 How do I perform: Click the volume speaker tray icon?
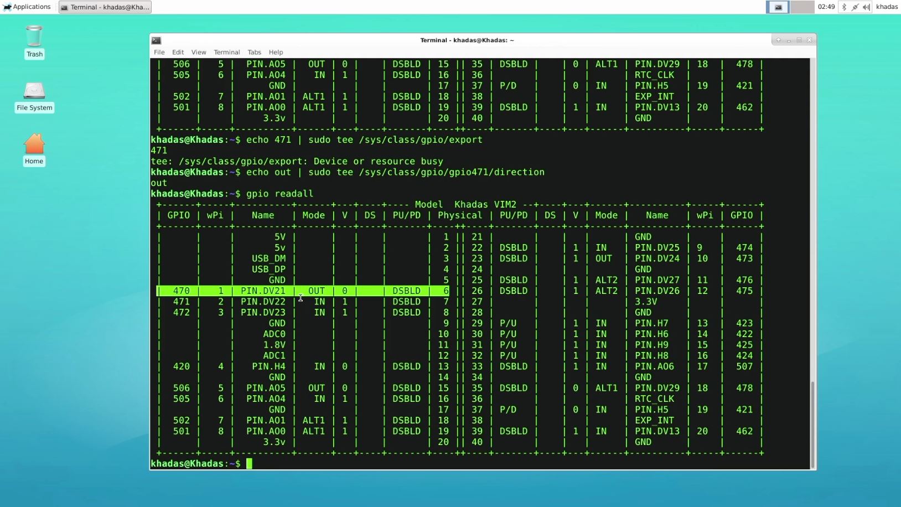coord(866,7)
